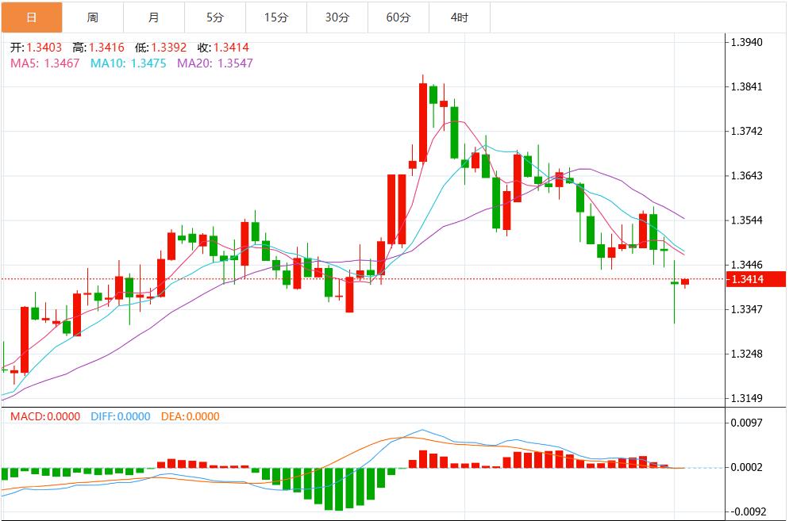This screenshot has width=793, height=521.
Task: Click the tall red candle at chart peak
Action: [423, 121]
